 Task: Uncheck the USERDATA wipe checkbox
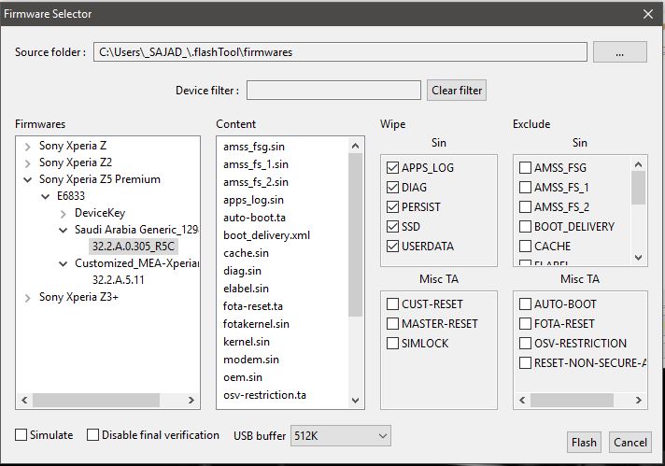[392, 246]
